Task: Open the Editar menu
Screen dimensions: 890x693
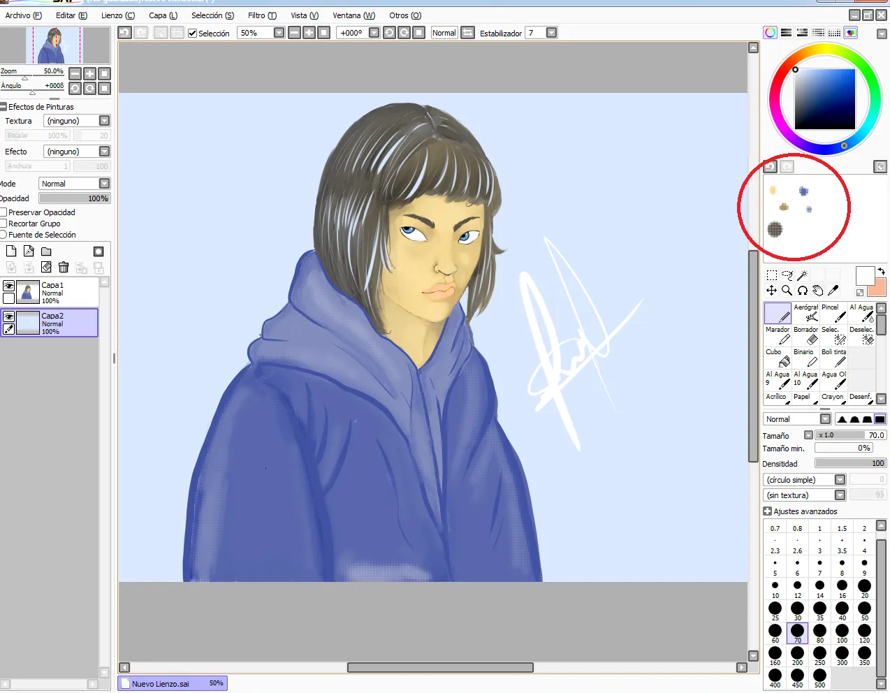Action: [x=71, y=15]
